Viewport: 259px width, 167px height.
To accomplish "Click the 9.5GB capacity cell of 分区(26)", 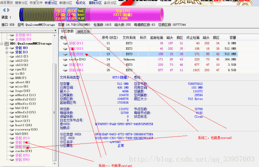I will pos(232,70).
